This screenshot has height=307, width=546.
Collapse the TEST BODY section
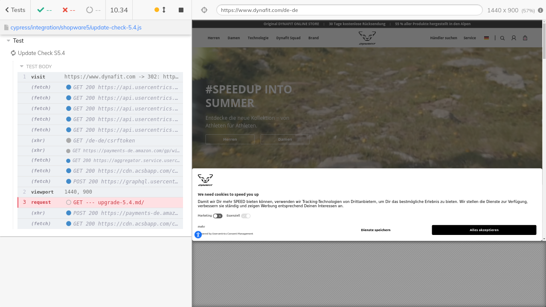pyautogui.click(x=22, y=67)
